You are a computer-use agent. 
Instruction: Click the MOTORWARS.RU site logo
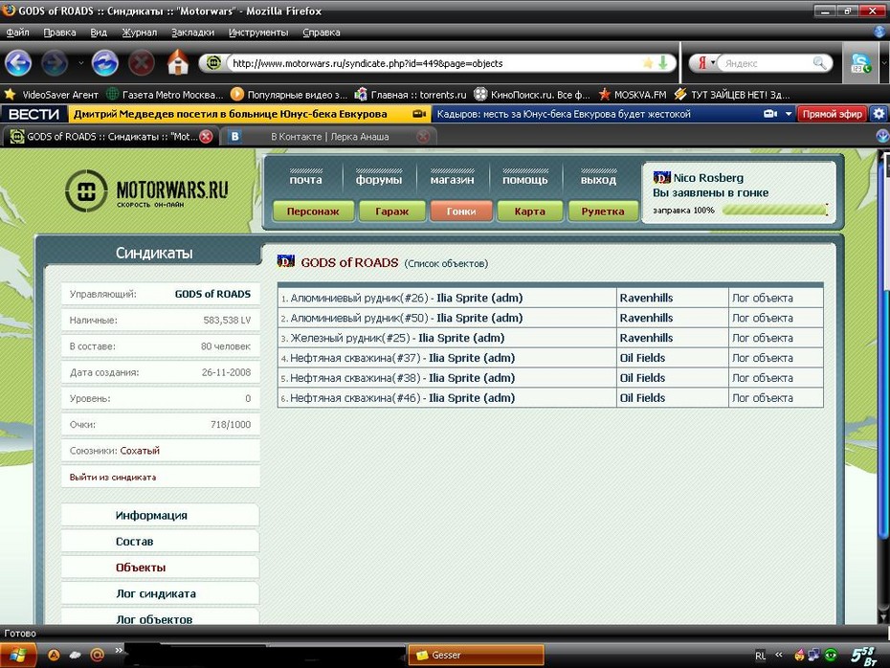click(x=147, y=191)
